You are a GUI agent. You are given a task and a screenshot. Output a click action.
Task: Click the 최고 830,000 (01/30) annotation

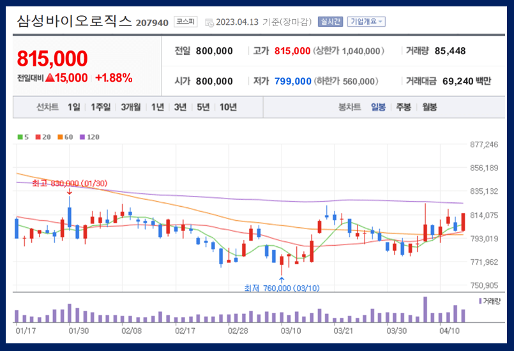point(70,183)
